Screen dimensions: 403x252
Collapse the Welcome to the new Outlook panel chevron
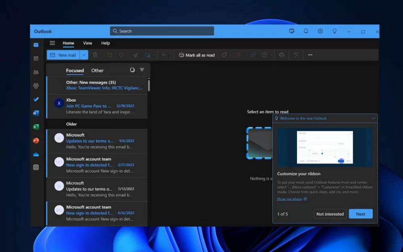pos(373,118)
